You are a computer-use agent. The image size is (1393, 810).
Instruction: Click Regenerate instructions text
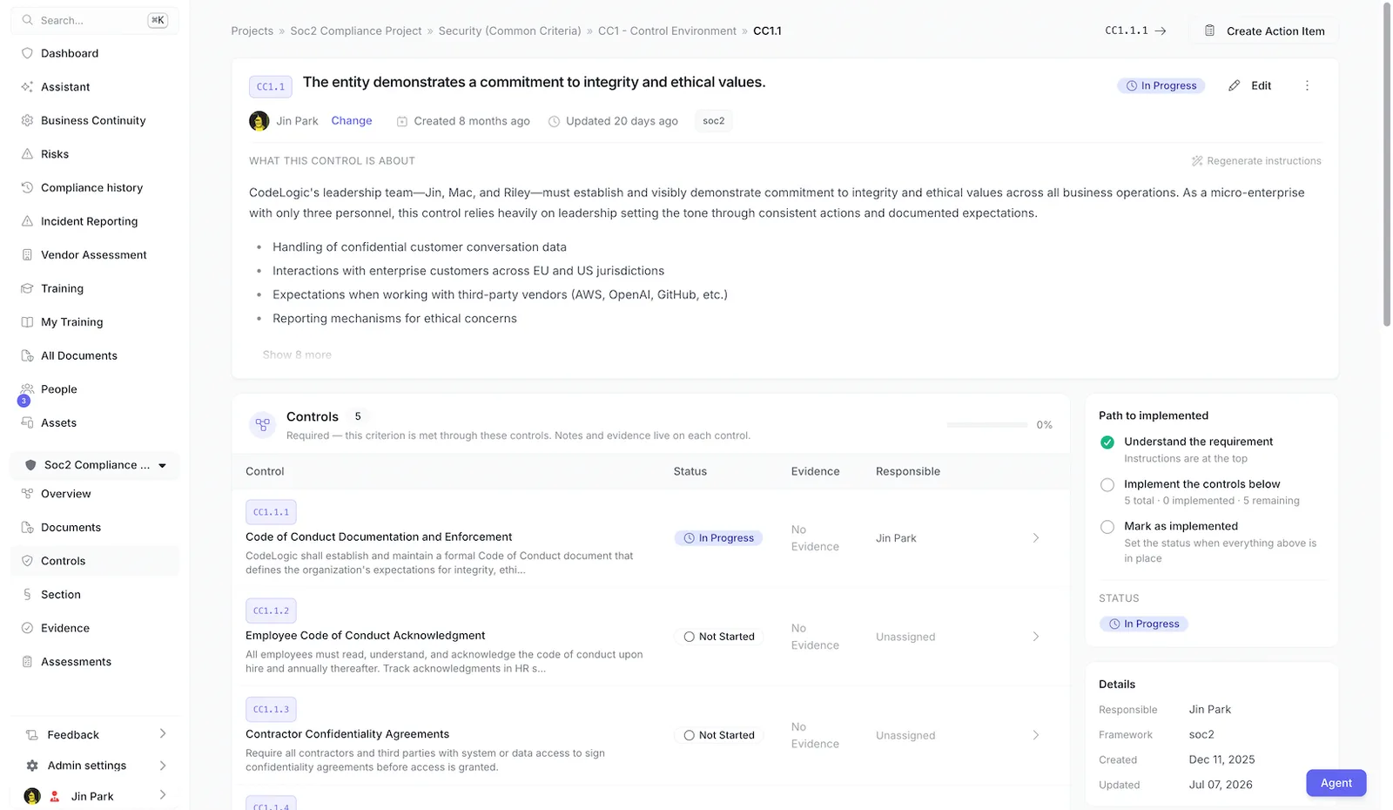coord(1264,161)
